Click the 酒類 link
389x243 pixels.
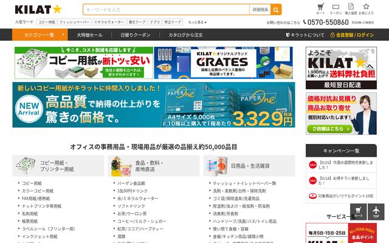[122, 236]
